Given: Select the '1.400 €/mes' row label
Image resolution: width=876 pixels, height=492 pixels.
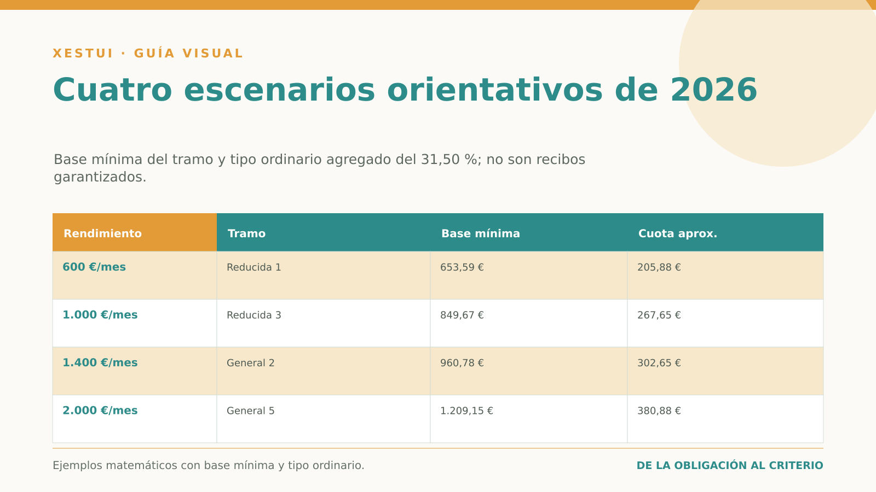Looking at the screenshot, I should pyautogui.click(x=100, y=363).
